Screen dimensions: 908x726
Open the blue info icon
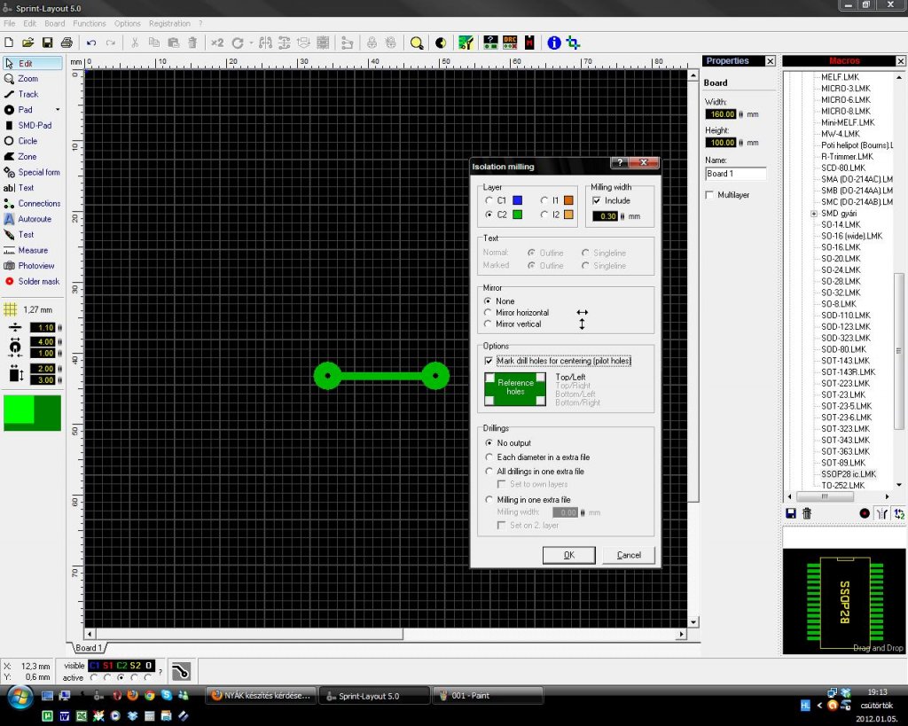pyautogui.click(x=554, y=43)
